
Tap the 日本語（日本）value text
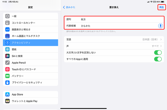click(150, 39)
